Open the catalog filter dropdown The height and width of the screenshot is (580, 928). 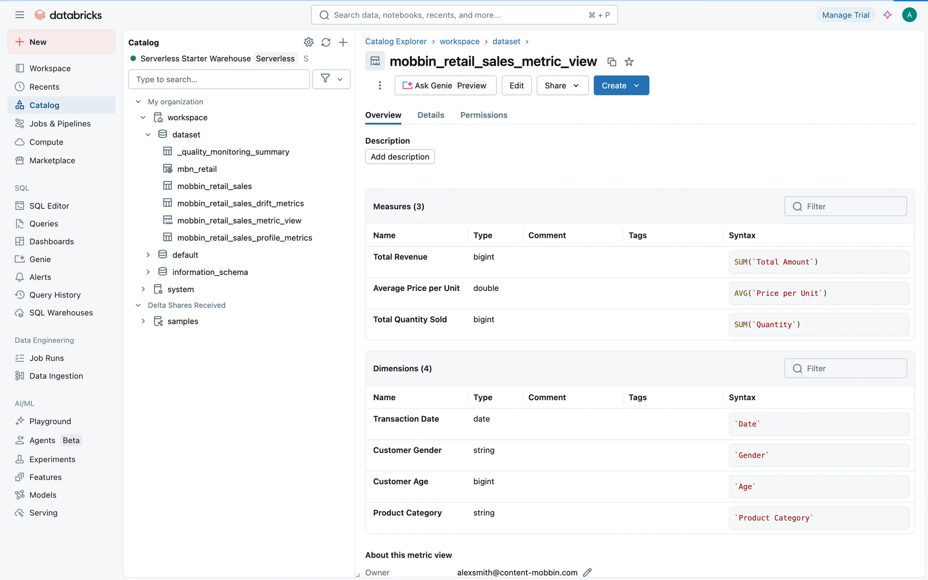click(331, 79)
